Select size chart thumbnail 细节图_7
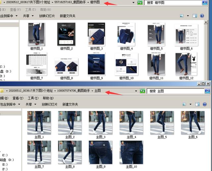This screenshot has width=212, height=171. point(36,64)
